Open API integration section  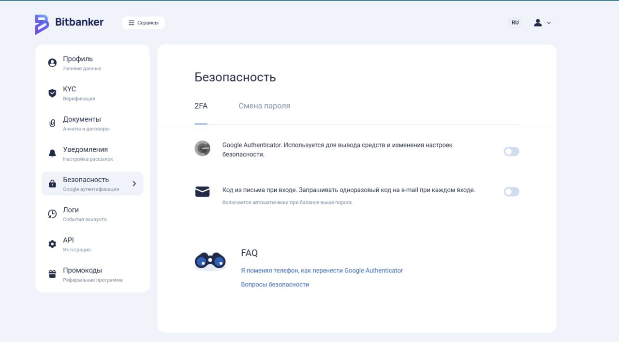[x=92, y=244]
